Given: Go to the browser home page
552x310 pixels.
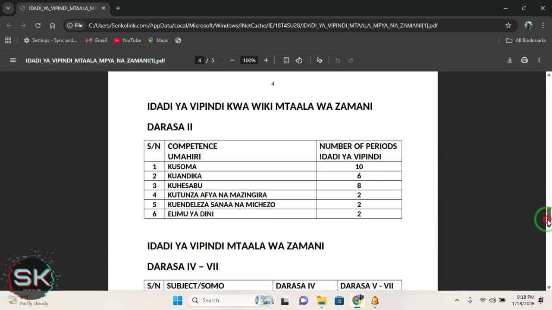Looking at the screenshot, I should (x=53, y=25).
